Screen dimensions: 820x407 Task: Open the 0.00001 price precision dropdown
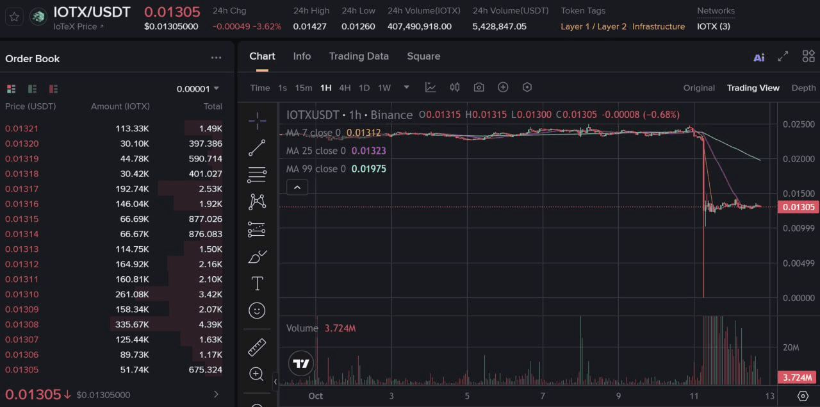point(198,88)
